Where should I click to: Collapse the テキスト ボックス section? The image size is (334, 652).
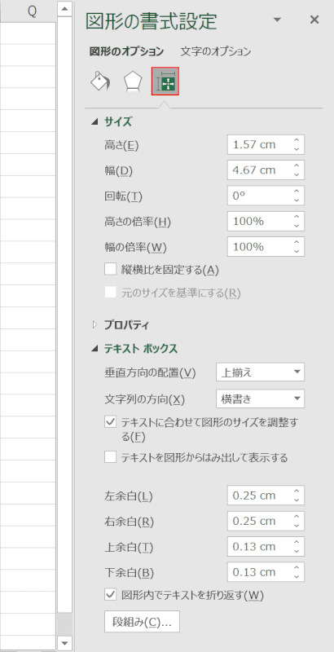pyautogui.click(x=95, y=349)
